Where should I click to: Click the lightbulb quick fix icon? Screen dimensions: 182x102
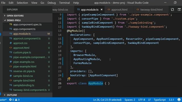point(69,79)
